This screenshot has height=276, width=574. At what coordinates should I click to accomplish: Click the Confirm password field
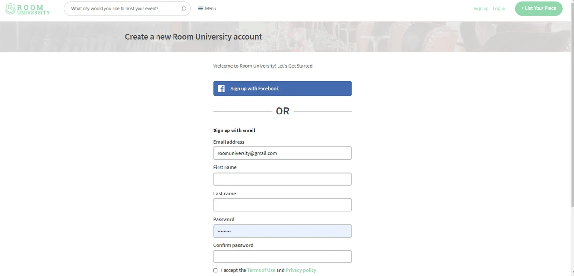pyautogui.click(x=282, y=257)
